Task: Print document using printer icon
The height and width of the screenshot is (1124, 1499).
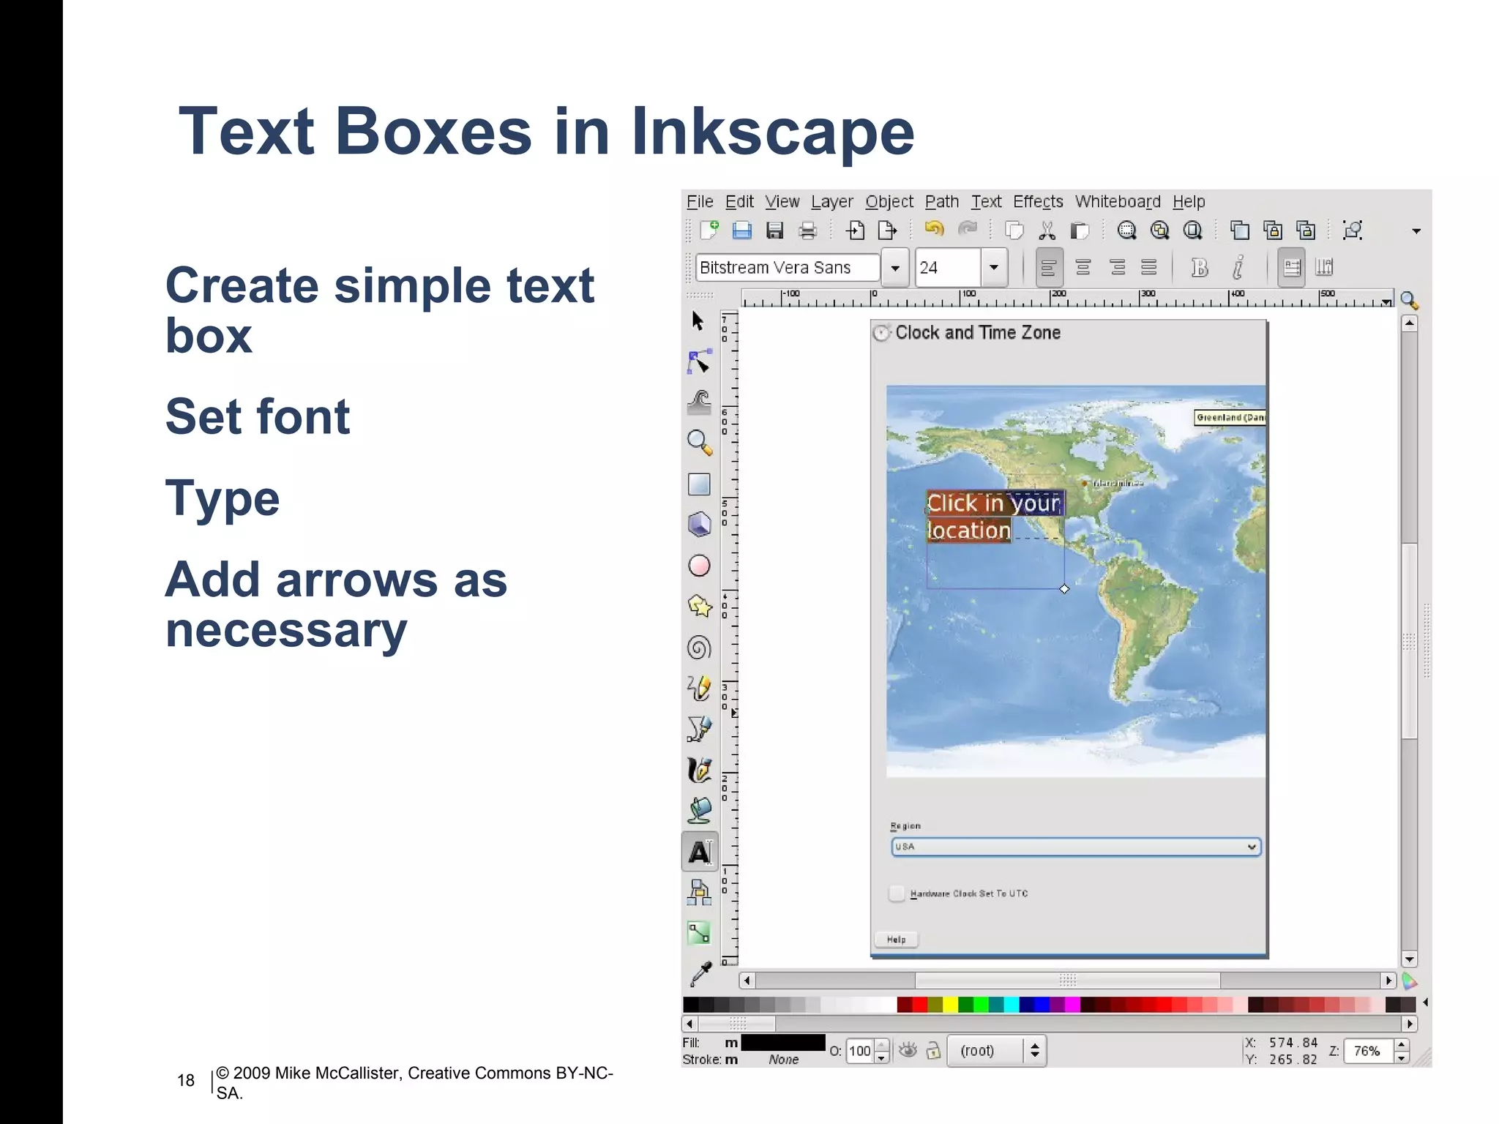Action: pos(808,231)
